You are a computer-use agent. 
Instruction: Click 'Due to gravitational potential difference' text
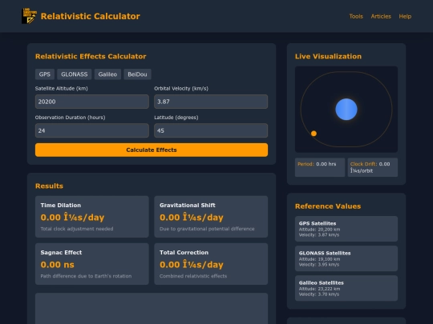[x=207, y=229]
